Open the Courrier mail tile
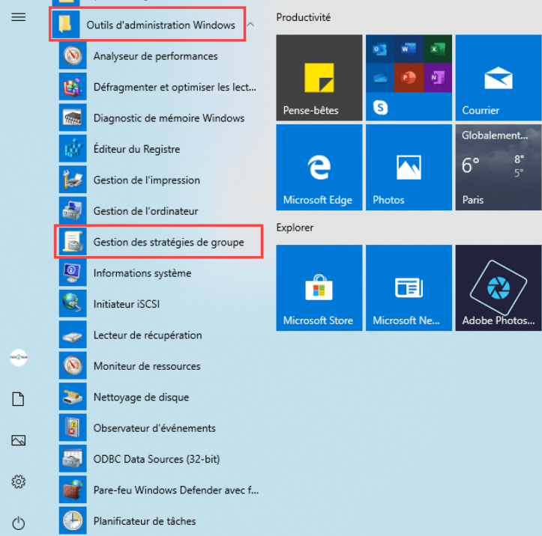This screenshot has width=542, height=536. [x=499, y=78]
